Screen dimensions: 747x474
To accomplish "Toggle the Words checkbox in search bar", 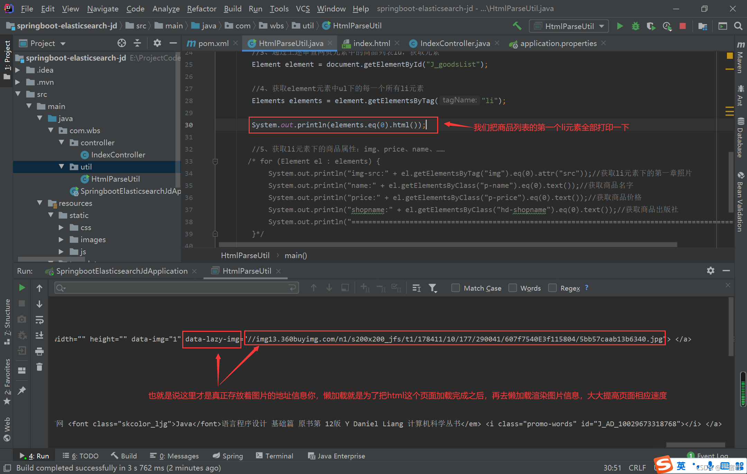I will (515, 288).
